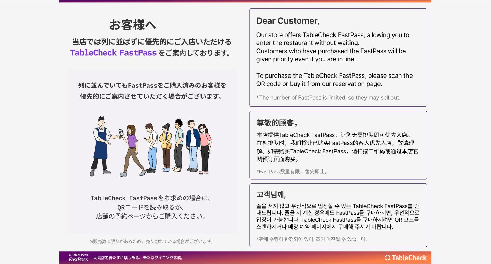Click the text 列に並んでいてもFastPassをご購入済みのお客様を
Viewport: 491px width, 264px height.
(152, 85)
